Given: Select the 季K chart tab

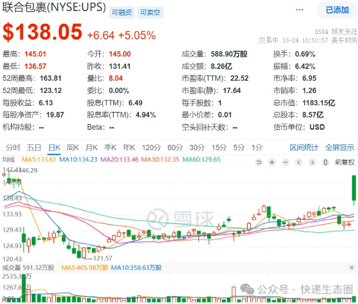Looking at the screenshot, I should pyautogui.click(x=110, y=148).
